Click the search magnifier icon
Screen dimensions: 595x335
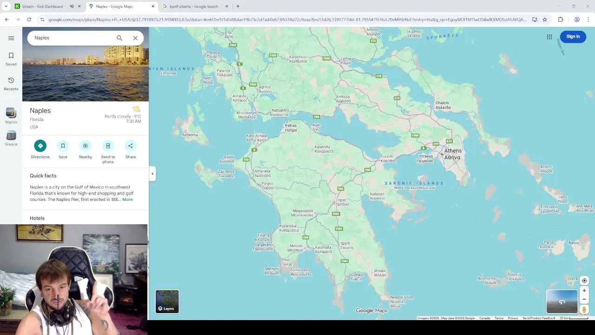pos(119,38)
